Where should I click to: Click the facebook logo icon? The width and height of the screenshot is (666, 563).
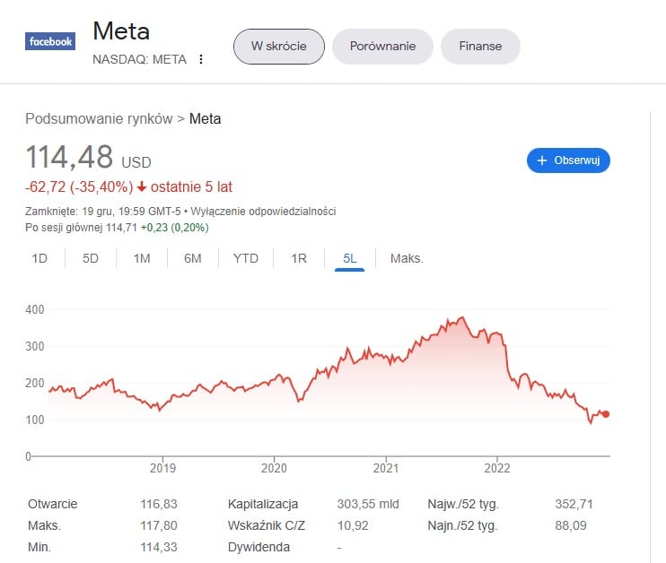(x=50, y=41)
